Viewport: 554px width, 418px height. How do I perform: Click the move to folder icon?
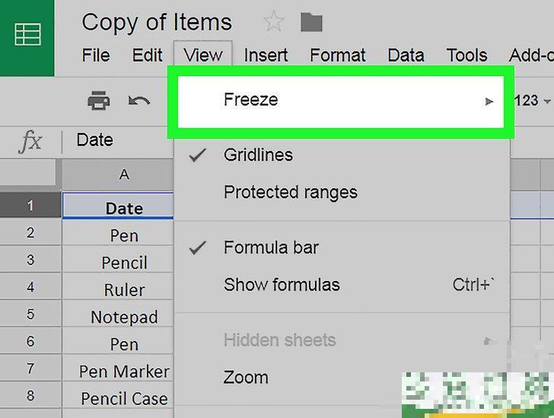point(310,22)
